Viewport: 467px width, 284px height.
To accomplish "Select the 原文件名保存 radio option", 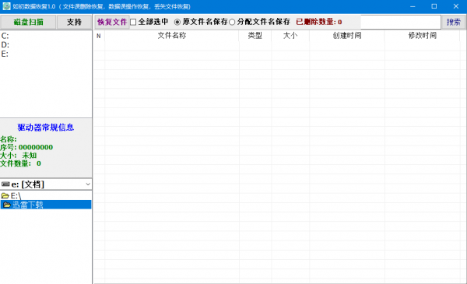I will [177, 22].
